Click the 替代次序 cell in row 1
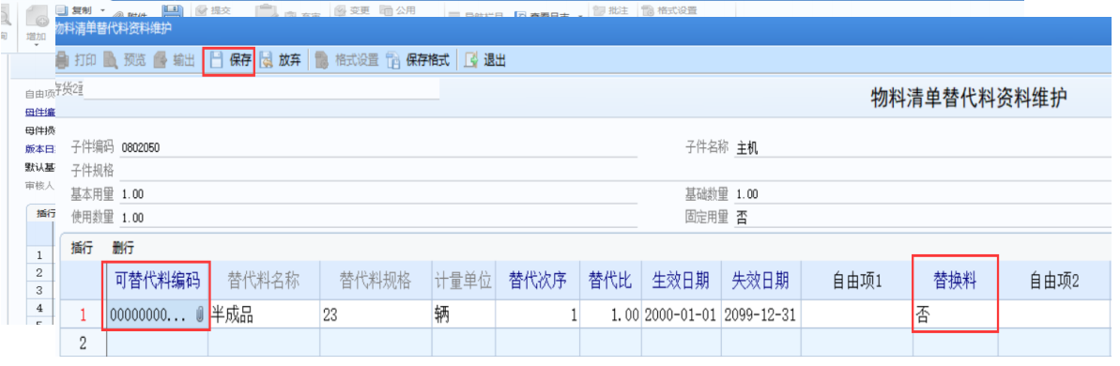 (538, 315)
